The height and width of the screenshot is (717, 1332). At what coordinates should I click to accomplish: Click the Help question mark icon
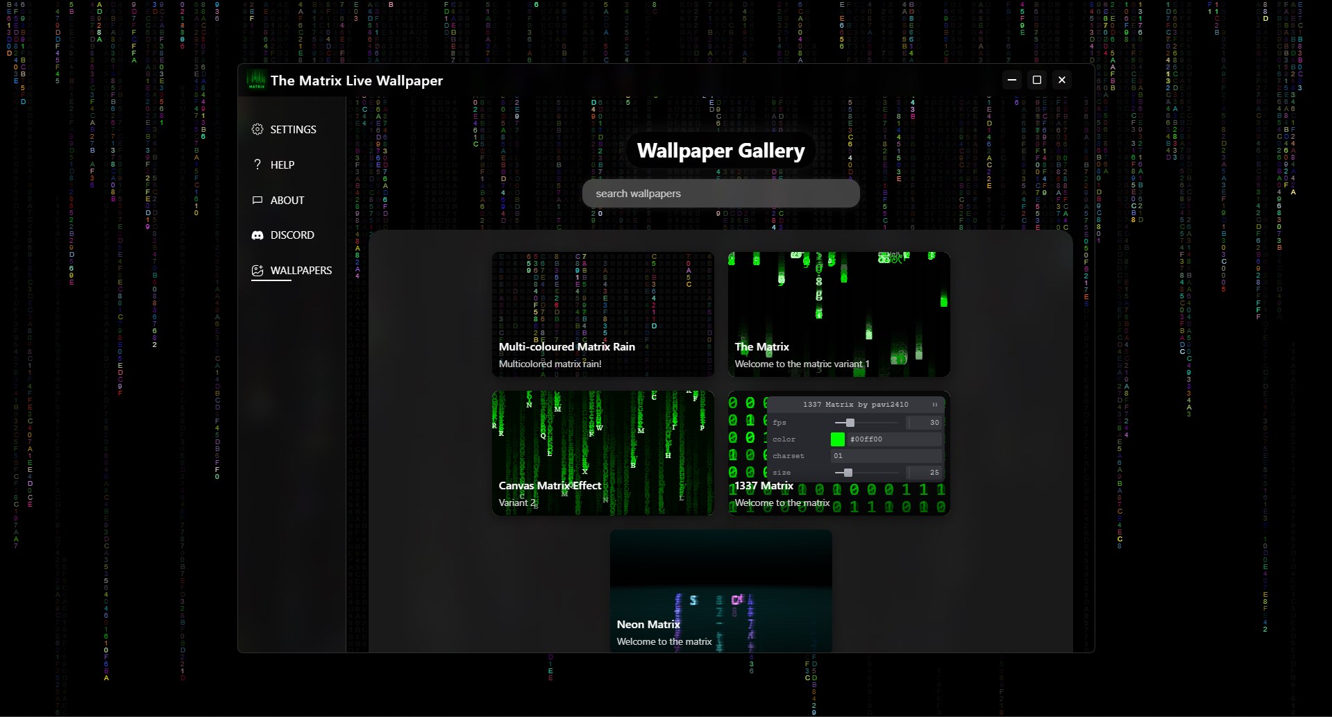coord(258,165)
